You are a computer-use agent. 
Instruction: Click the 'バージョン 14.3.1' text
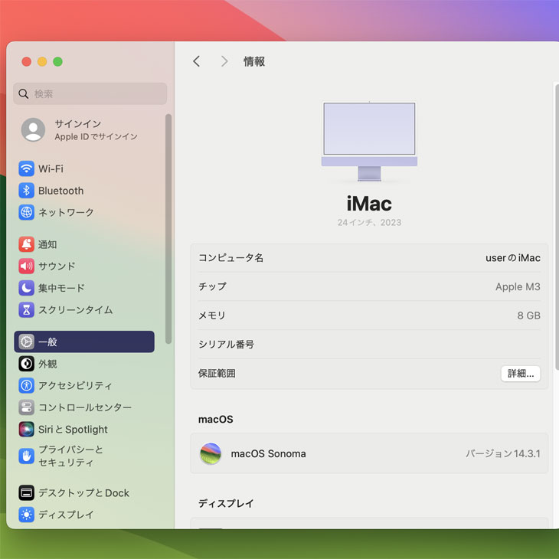[x=503, y=453]
